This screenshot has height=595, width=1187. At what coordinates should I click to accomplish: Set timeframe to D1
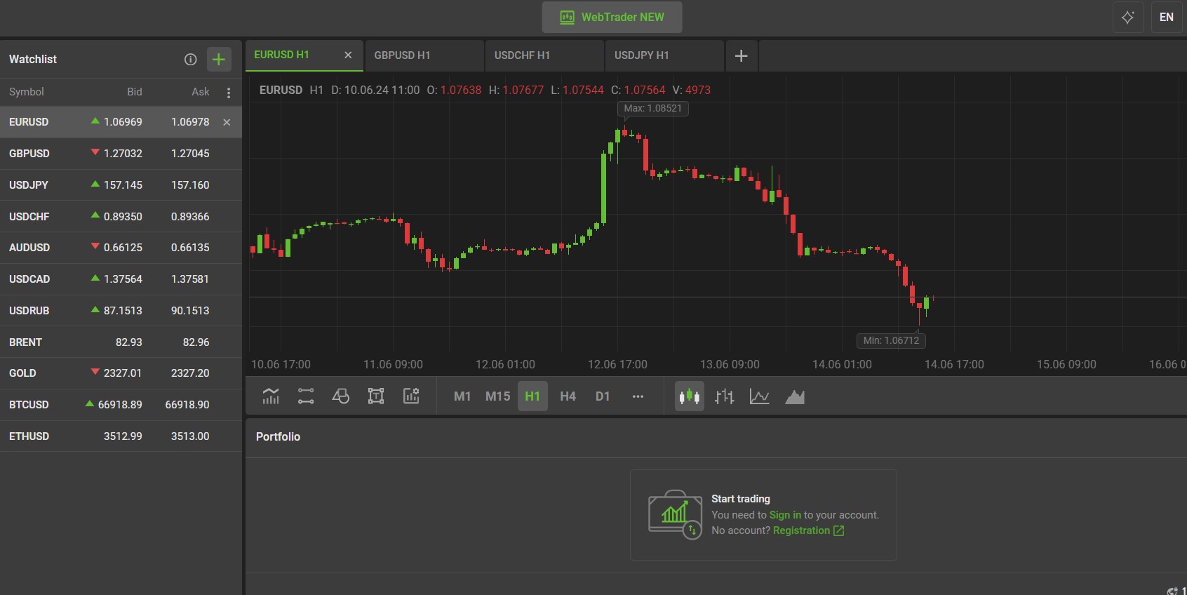click(x=603, y=396)
